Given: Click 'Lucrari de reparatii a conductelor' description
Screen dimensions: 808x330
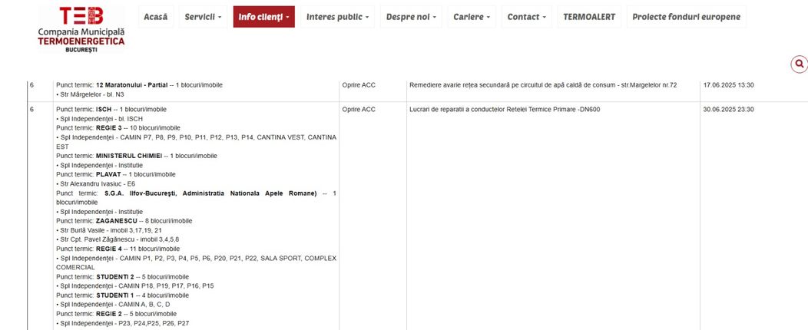Looking at the screenshot, I should tap(505, 110).
